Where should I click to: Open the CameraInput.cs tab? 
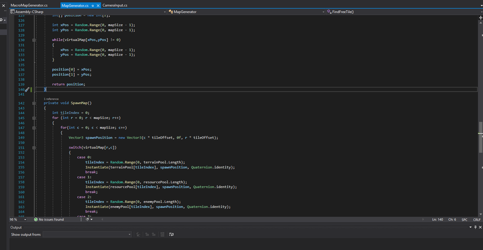click(x=115, y=5)
